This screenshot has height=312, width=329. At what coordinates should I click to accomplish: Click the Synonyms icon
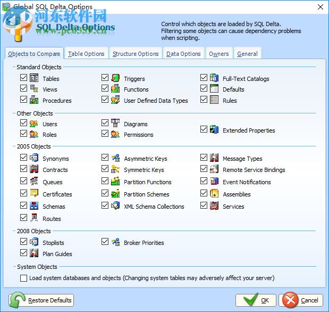(34, 158)
